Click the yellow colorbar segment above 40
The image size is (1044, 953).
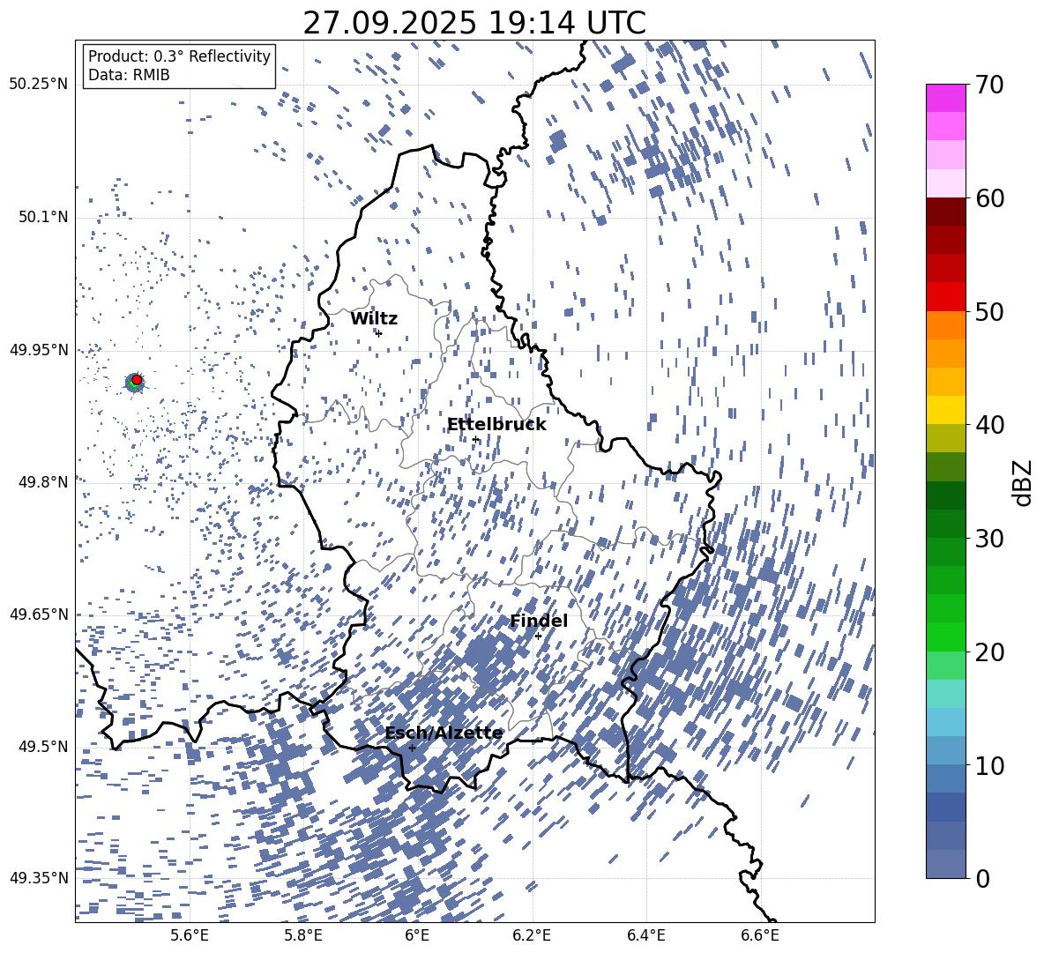pyautogui.click(x=945, y=410)
